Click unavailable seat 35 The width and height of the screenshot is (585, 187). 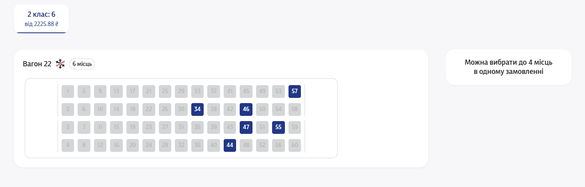[197, 127]
